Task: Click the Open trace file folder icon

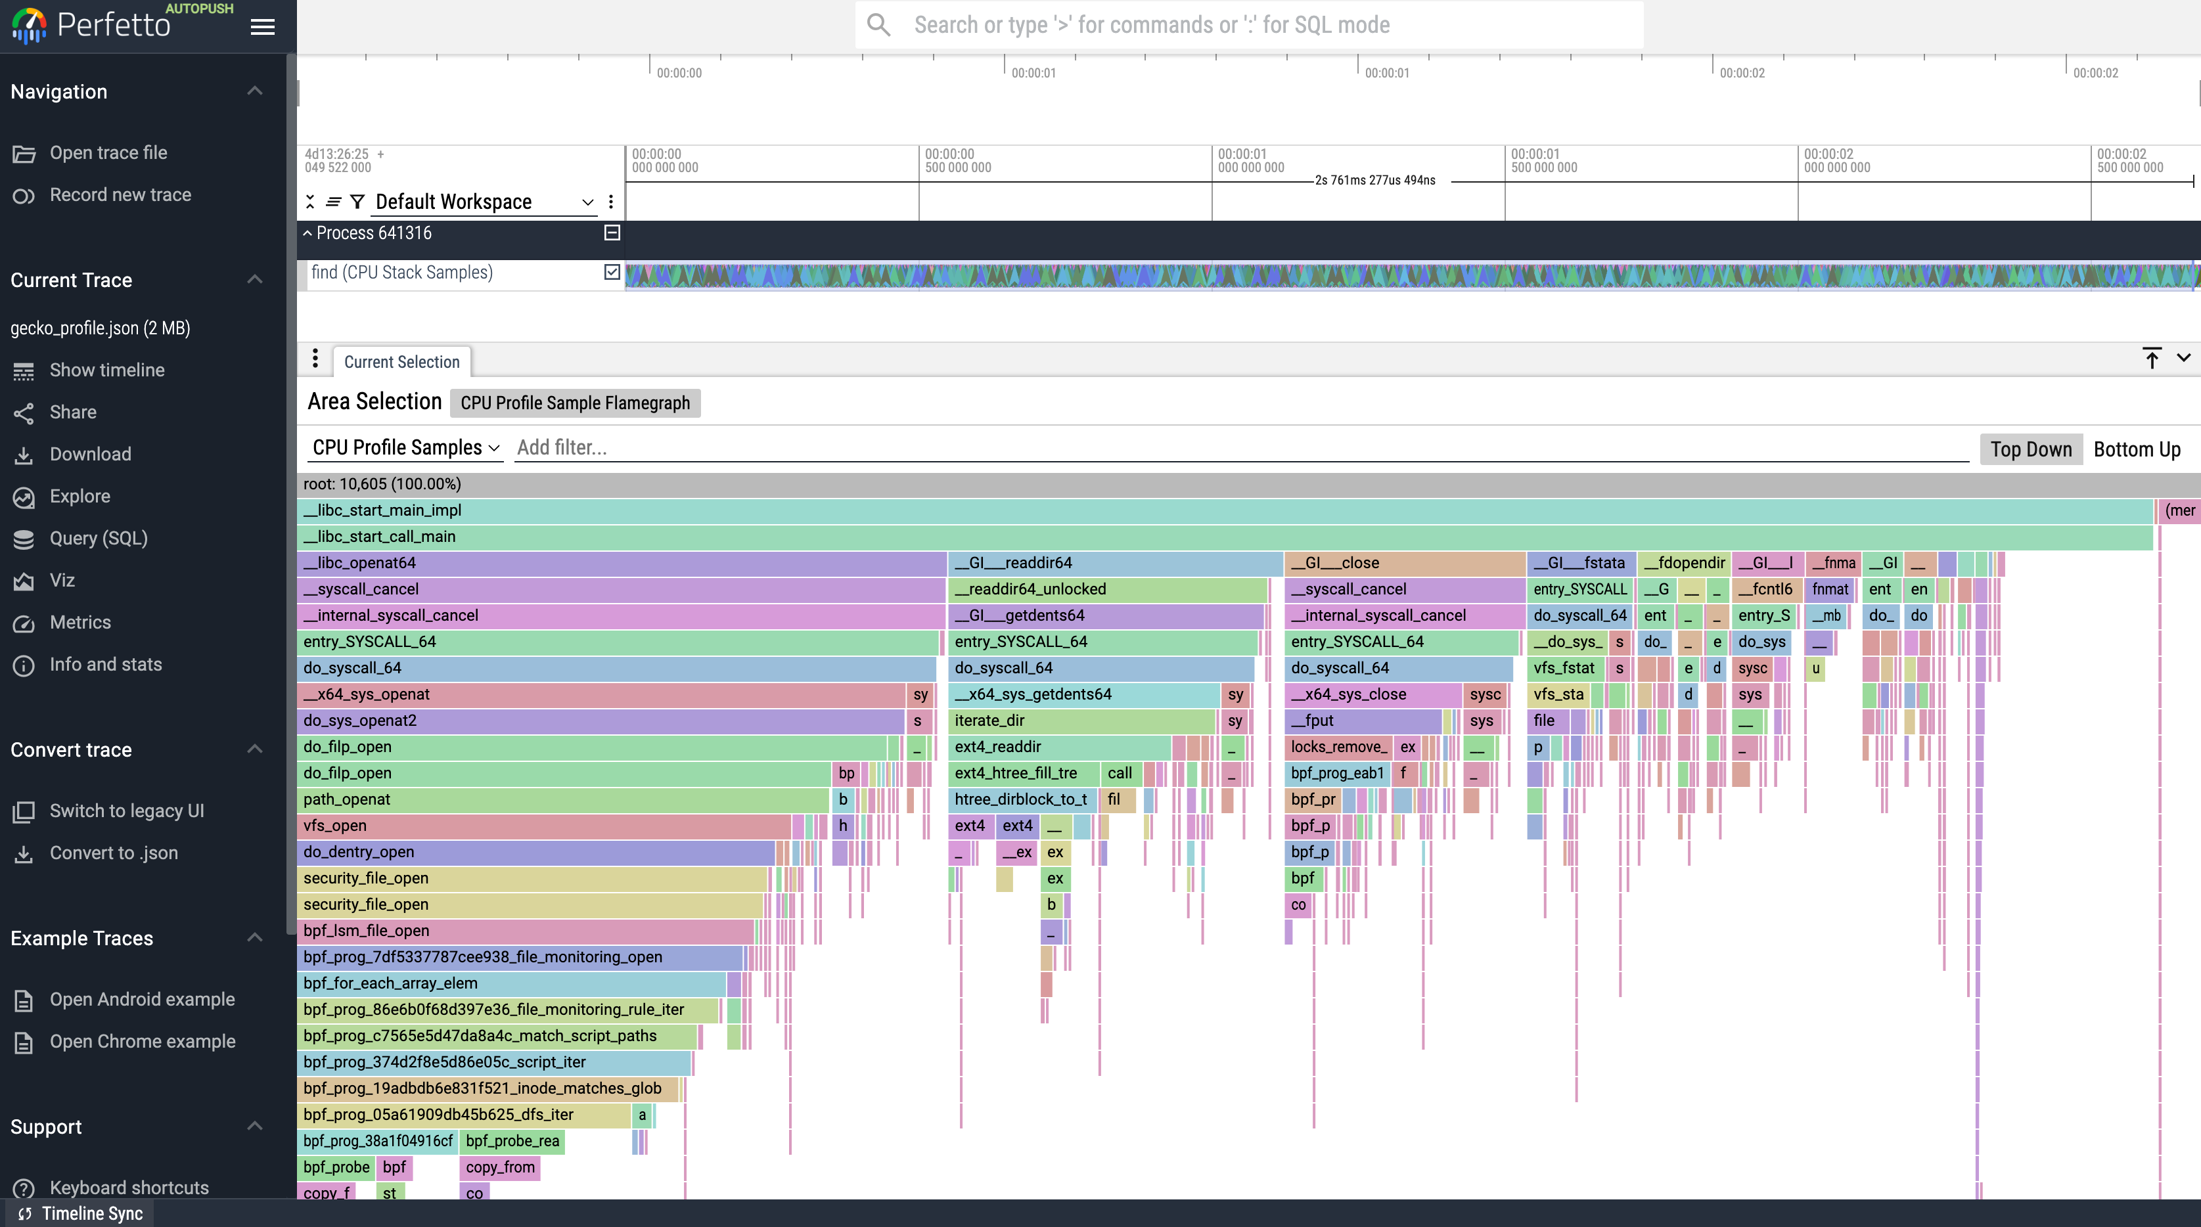Action: (24, 154)
